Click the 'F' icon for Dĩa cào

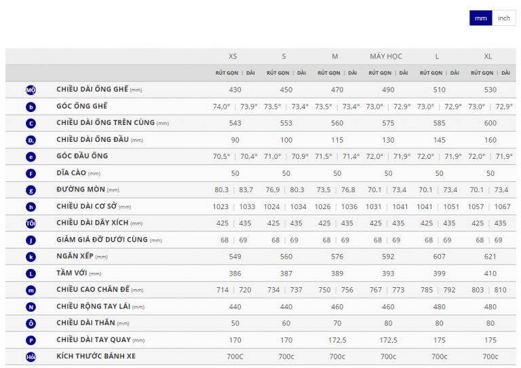click(31, 174)
